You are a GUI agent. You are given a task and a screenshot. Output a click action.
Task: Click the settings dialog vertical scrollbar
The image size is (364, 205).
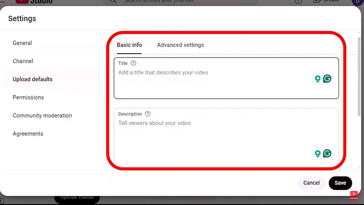point(359,76)
